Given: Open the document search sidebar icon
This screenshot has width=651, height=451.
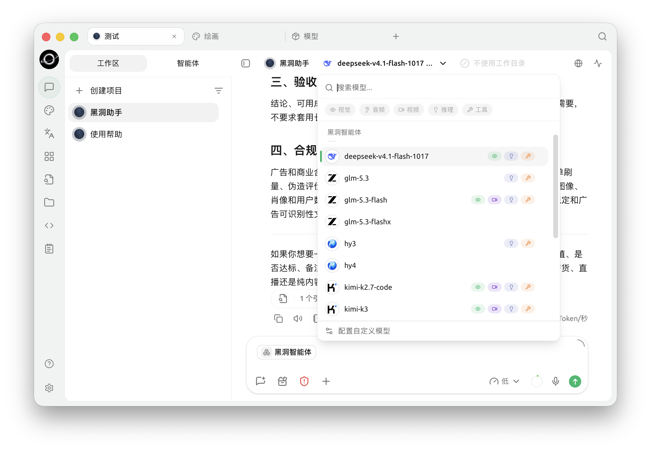Looking at the screenshot, I should (49, 179).
